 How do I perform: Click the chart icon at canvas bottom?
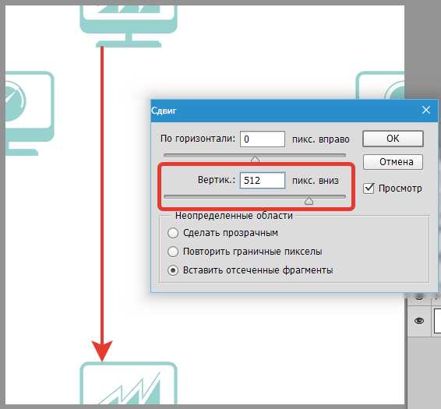(129, 383)
